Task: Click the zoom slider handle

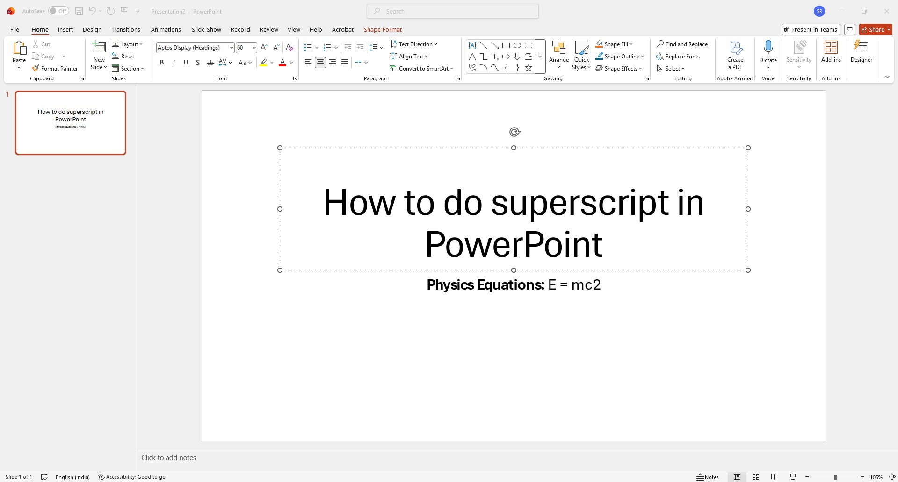Action: pyautogui.click(x=835, y=477)
